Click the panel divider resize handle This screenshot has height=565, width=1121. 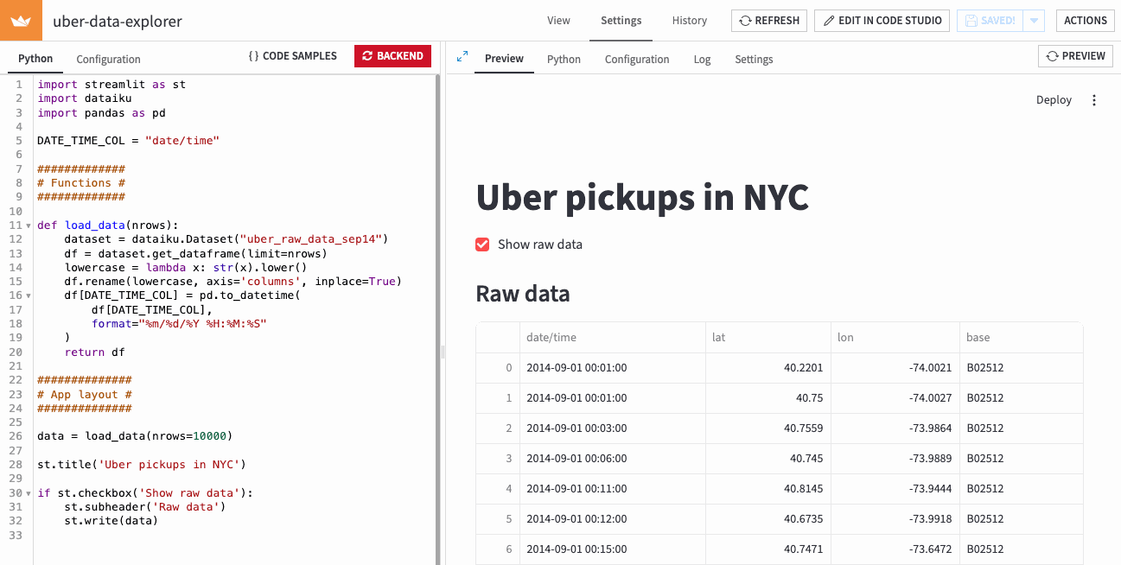pyautogui.click(x=442, y=352)
